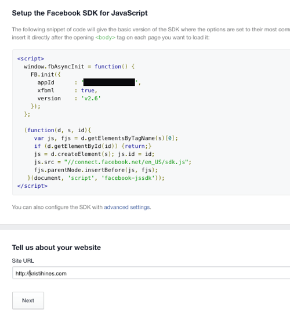Click the fjs.parentNode.insertBefore line
Image resolution: width=290 pixels, height=312 pixels.
tap(96, 170)
